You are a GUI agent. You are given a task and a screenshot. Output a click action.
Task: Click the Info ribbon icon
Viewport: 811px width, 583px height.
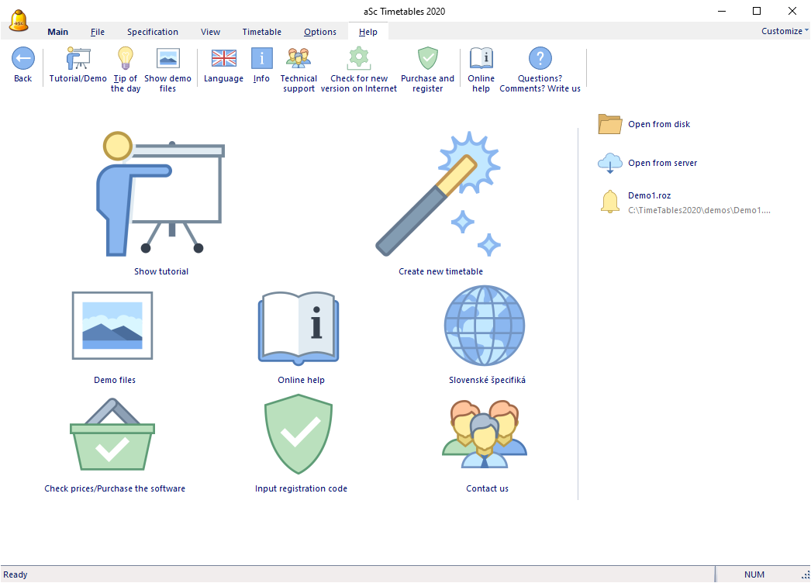coord(262,58)
